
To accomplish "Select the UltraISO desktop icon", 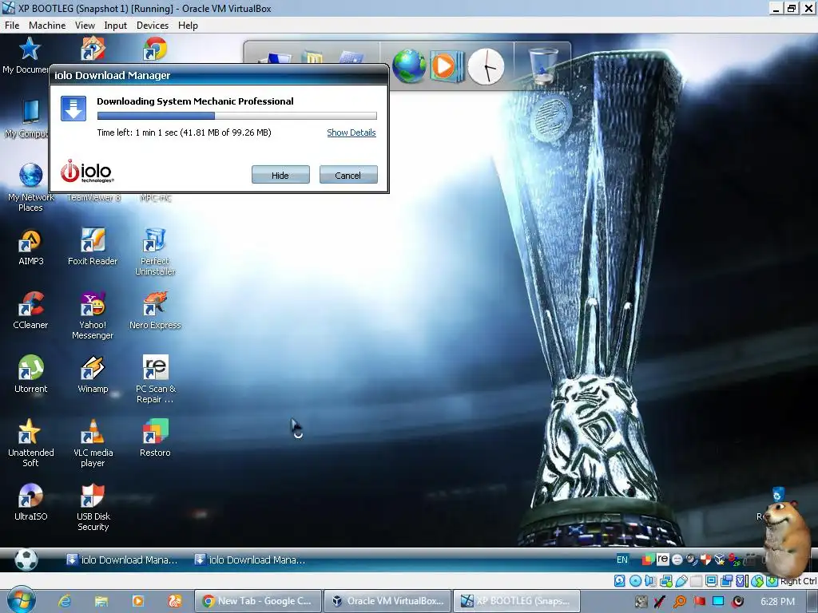I will click(x=31, y=496).
